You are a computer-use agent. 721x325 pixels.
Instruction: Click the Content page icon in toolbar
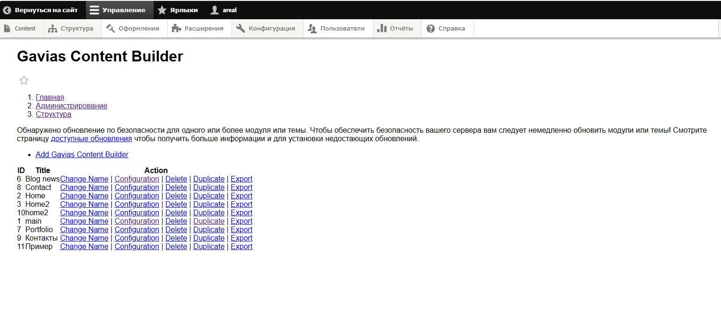[7, 29]
